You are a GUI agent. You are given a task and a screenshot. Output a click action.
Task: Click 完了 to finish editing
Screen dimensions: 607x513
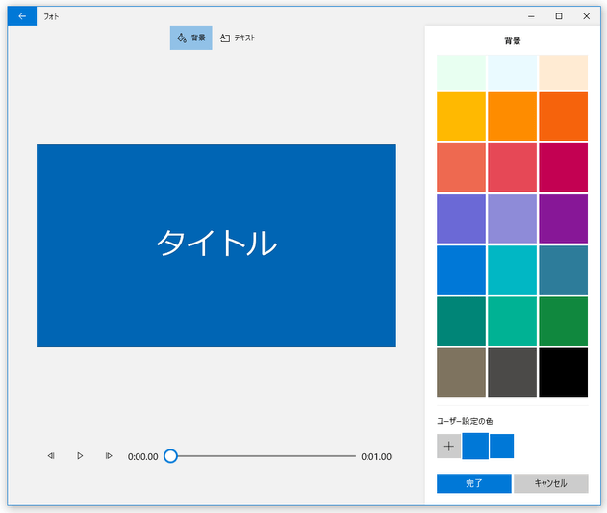(473, 483)
